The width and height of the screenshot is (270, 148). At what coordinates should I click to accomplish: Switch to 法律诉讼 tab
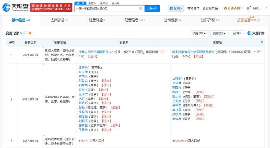tap(59, 20)
